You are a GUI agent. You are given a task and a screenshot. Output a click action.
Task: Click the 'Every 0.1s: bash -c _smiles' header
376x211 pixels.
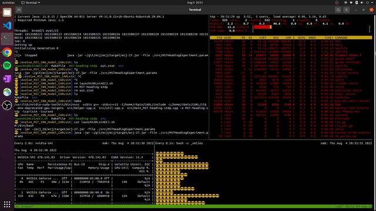click(x=179, y=143)
